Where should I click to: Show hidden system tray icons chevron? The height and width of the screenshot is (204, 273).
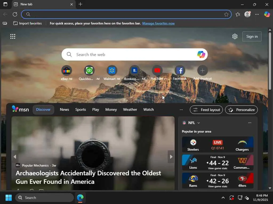pos(223,198)
